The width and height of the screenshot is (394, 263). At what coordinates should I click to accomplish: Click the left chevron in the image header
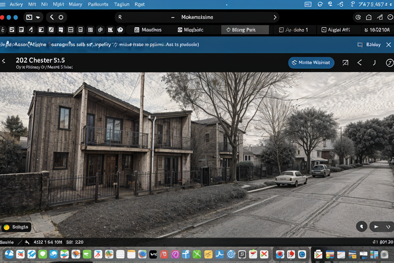pyautogui.click(x=360, y=63)
